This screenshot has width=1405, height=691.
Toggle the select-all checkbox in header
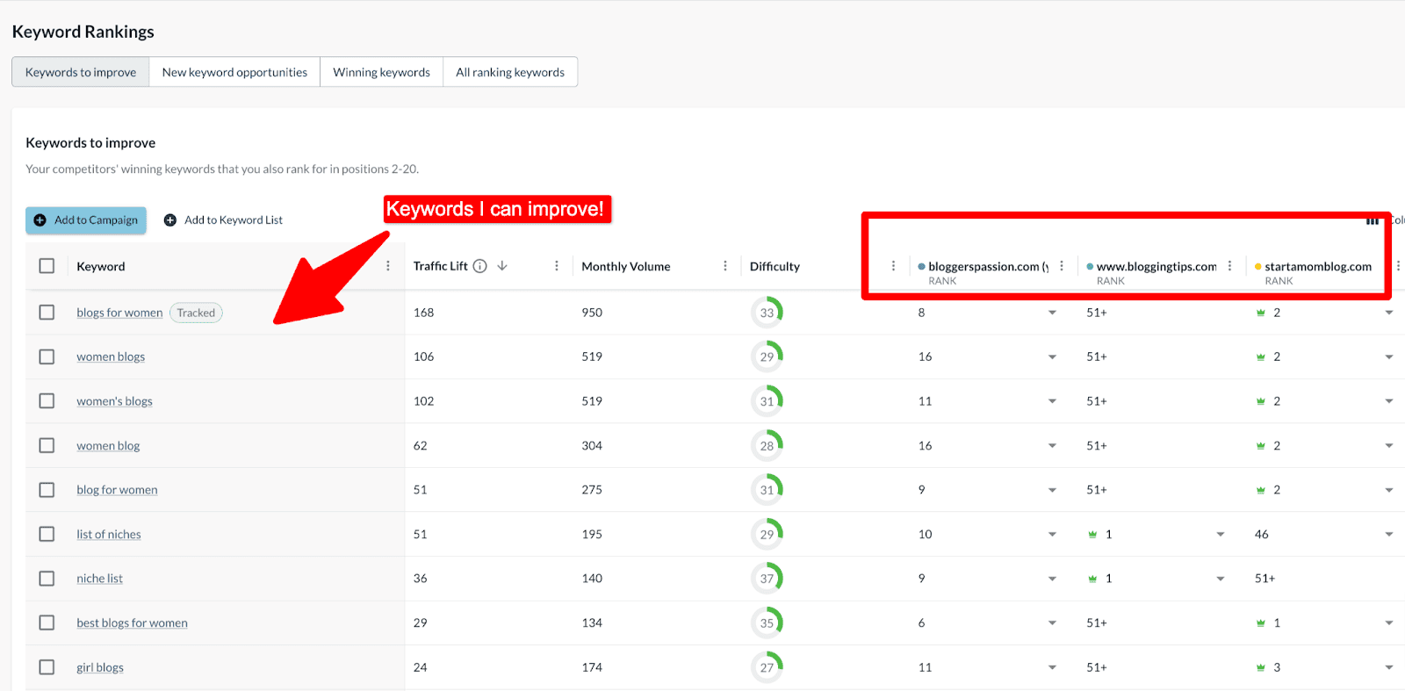tap(47, 266)
